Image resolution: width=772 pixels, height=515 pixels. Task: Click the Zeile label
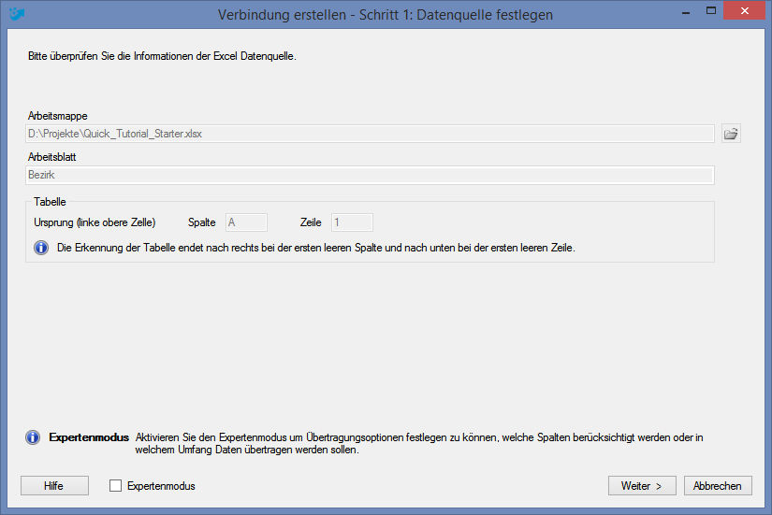click(311, 222)
